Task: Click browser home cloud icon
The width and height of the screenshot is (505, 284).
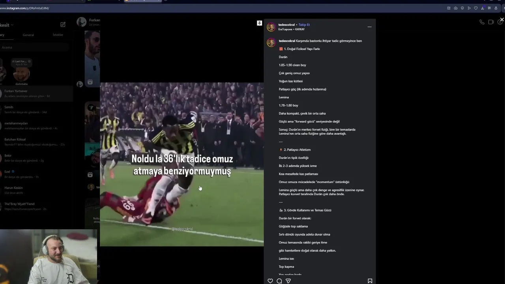Action: pyautogui.click(x=456, y=8)
